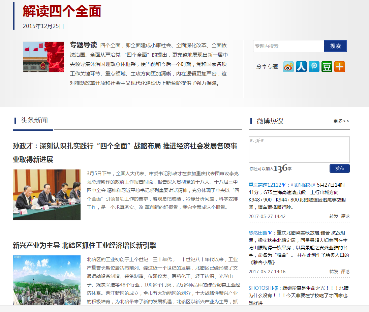
Task: Click the 专题导读 flag image
Action: [x=43, y=57]
